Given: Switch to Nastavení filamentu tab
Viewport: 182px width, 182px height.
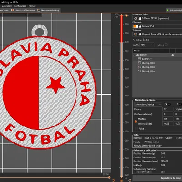Looking at the screenshot, I should tap(23, 10).
